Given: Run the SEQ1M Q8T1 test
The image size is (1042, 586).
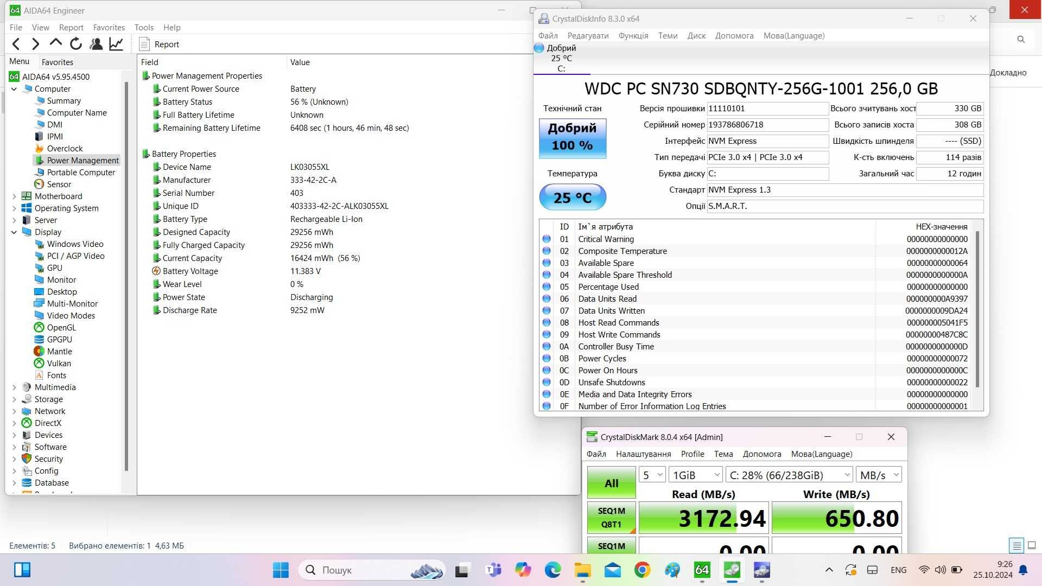Looking at the screenshot, I should pos(611,518).
